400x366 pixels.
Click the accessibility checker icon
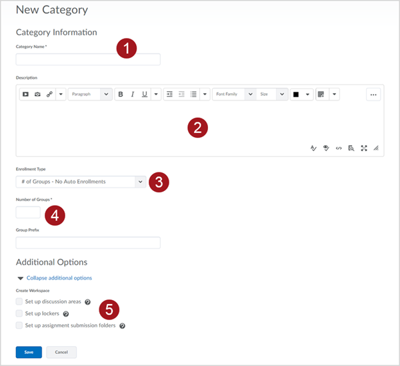pos(326,148)
